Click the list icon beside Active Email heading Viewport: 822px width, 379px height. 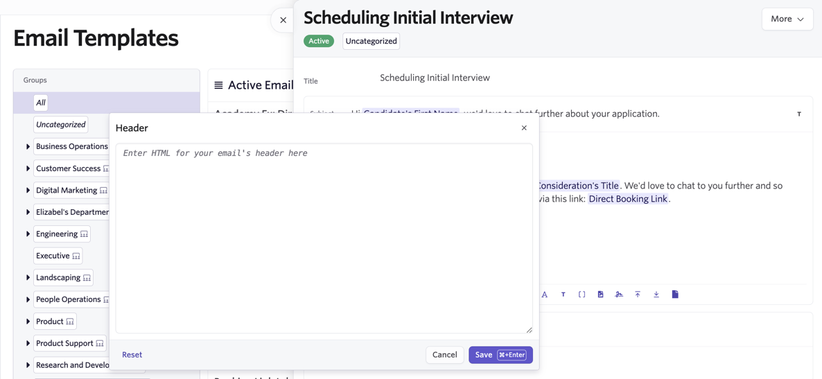[x=218, y=85]
